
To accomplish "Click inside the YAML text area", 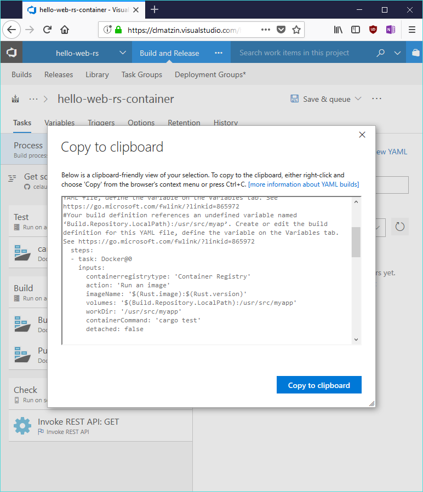I will tap(207, 270).
